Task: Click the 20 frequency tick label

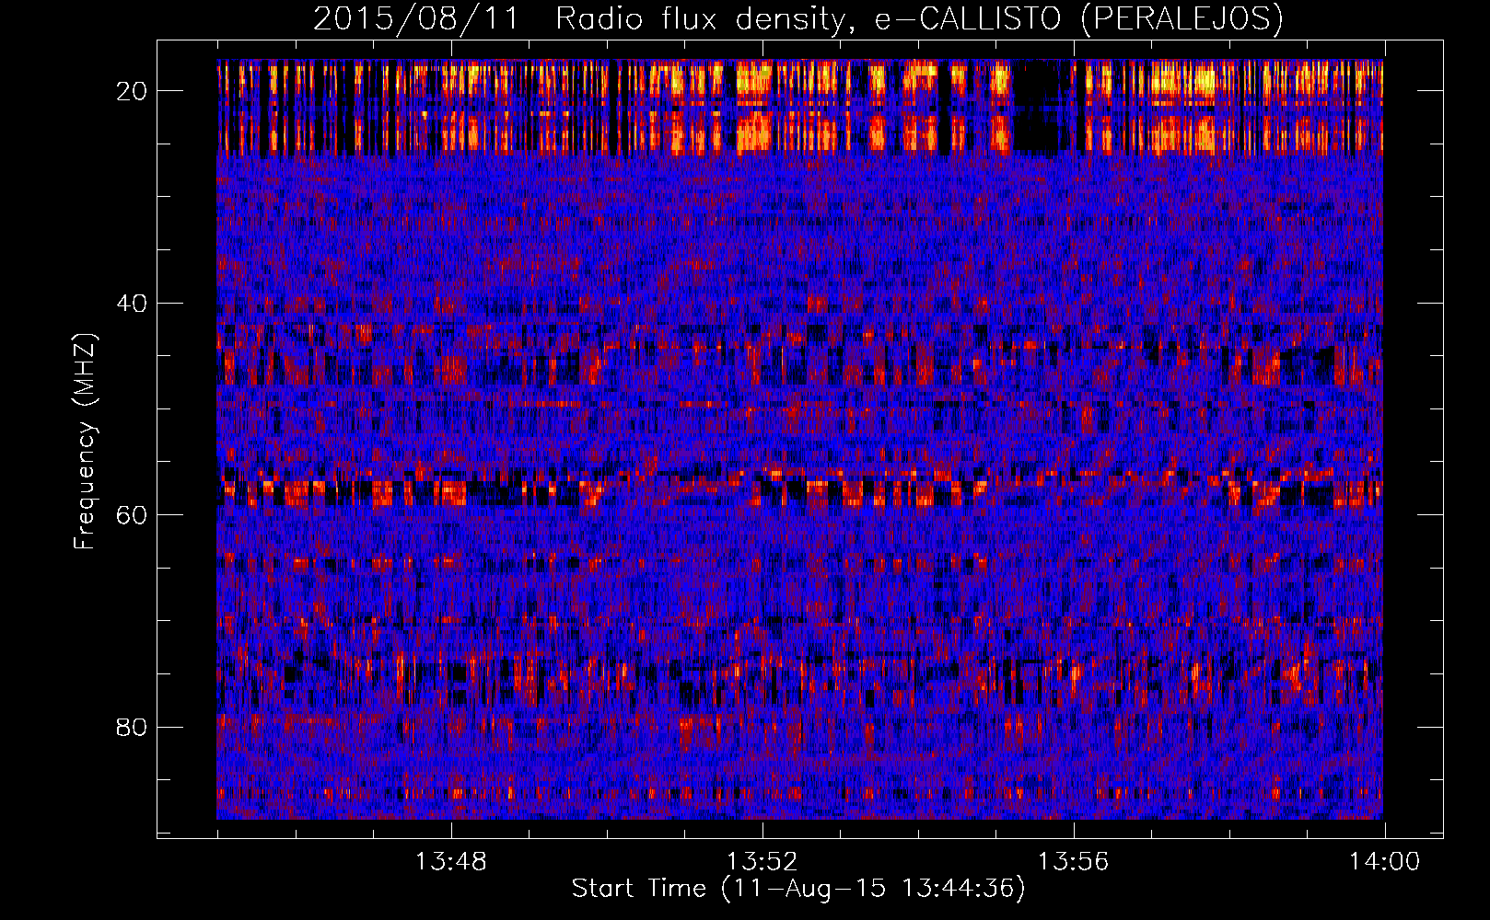Action: (x=132, y=91)
